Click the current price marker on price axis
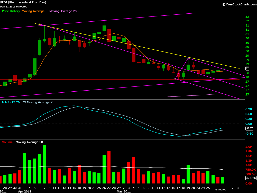The image size is (257, 193). tap(247, 68)
